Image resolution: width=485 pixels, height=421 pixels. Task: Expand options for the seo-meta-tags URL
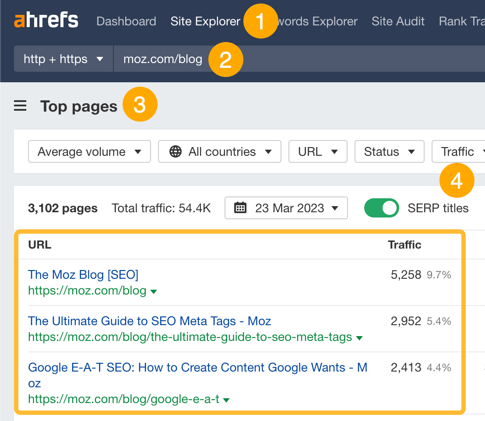(359, 338)
